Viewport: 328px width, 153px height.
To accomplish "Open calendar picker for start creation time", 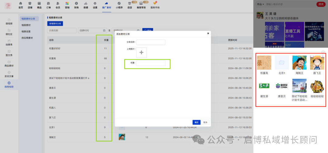I will 104,31.
